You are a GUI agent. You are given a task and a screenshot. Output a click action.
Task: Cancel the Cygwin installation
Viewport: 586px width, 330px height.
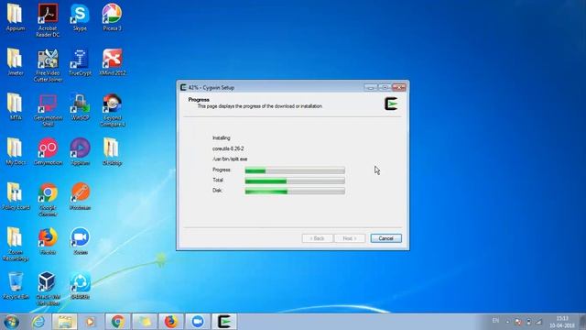[386, 238]
